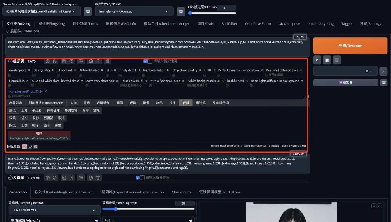391x222 pixels.
Task: Expand the Sampling method dropdown
Action: 52,210
